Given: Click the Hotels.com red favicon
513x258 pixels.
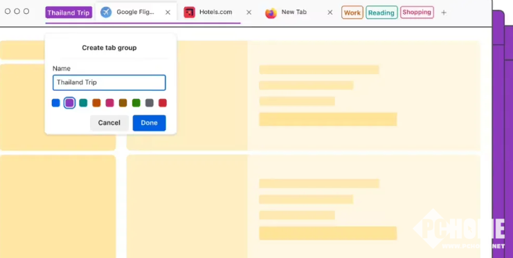Looking at the screenshot, I should [x=190, y=12].
